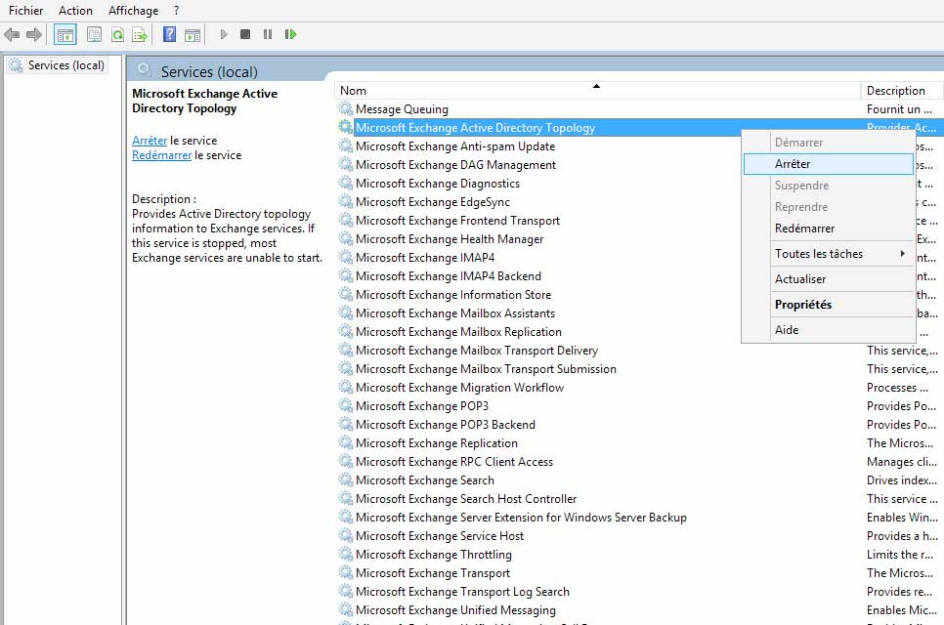Click the Export List toolbar icon
Screen dimensions: 944x625
[x=140, y=34]
